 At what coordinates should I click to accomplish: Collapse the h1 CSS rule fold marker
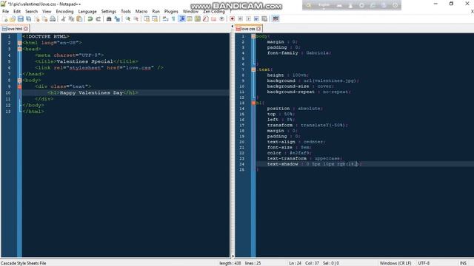(x=253, y=103)
